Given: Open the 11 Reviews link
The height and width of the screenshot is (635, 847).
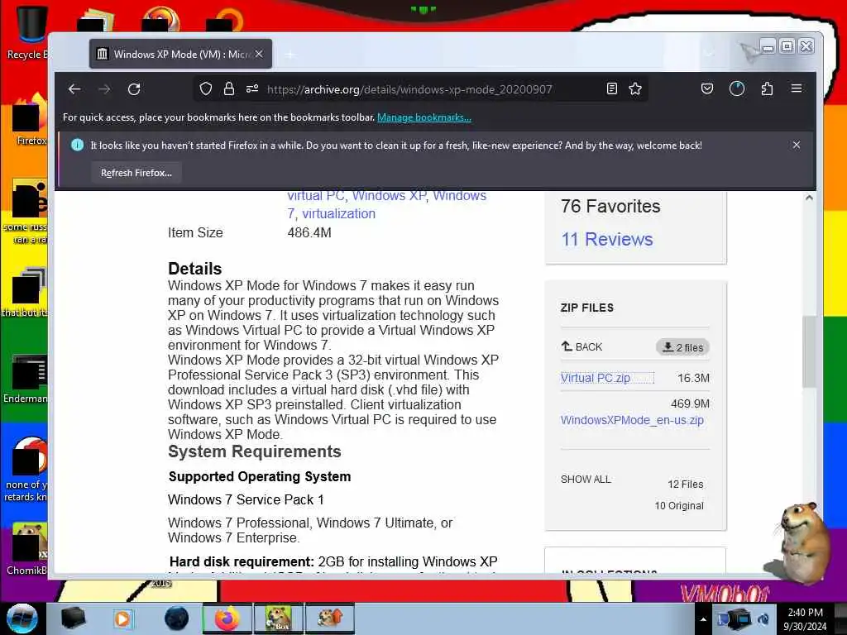Looking at the screenshot, I should pyautogui.click(x=606, y=239).
